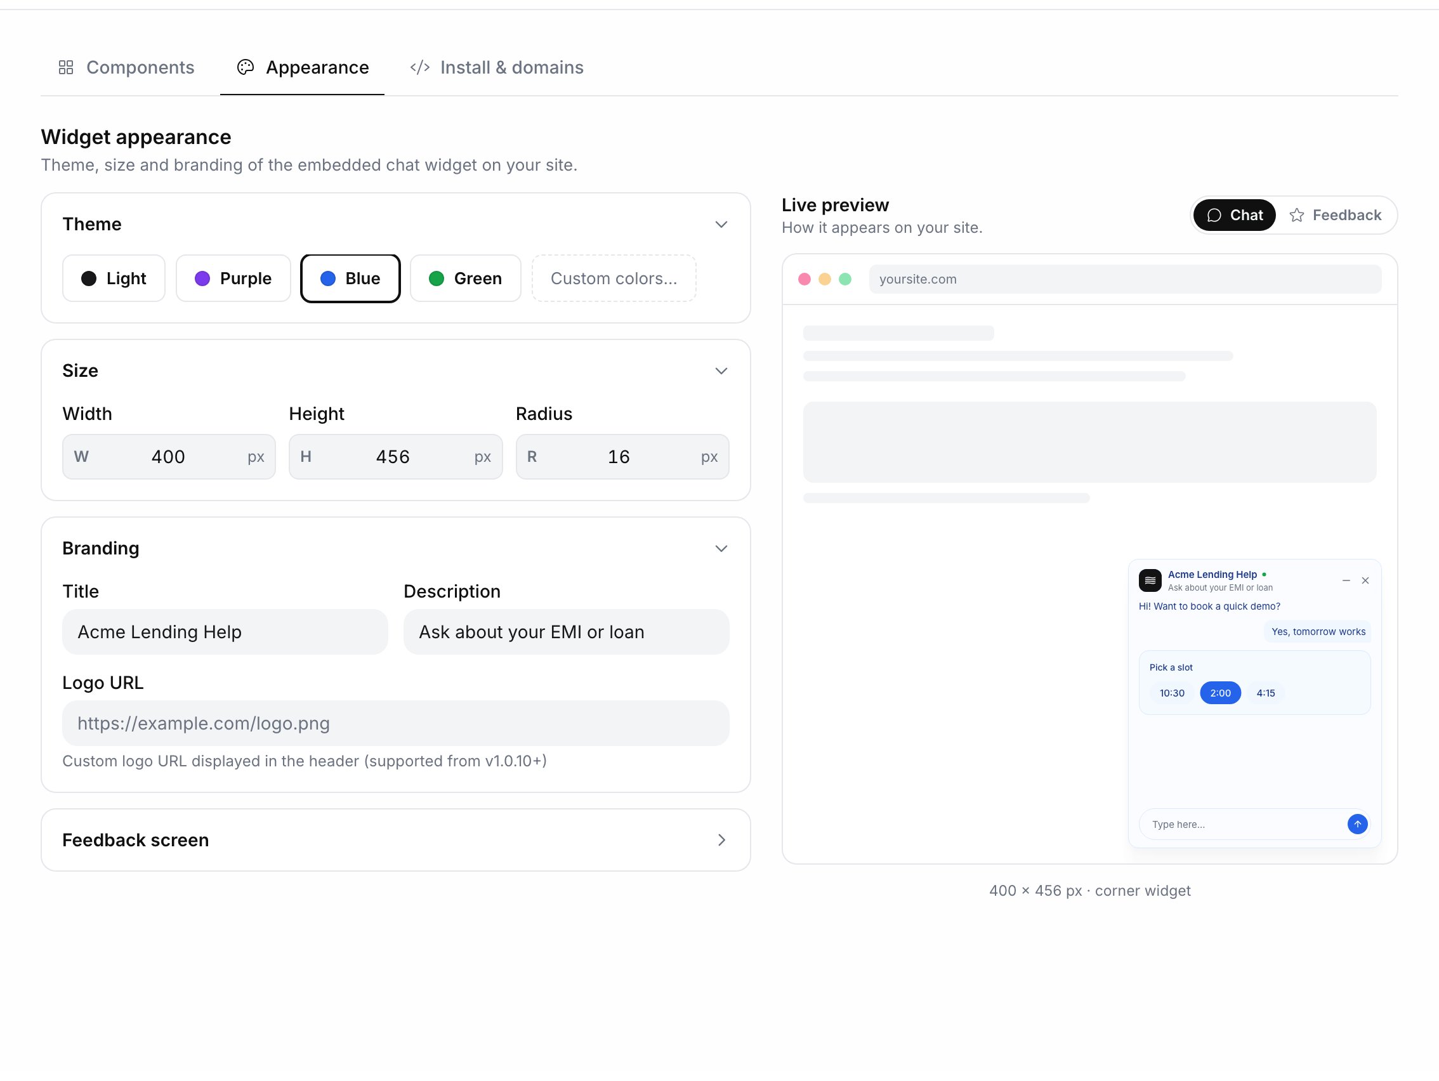Edit the Description field text

566,632
